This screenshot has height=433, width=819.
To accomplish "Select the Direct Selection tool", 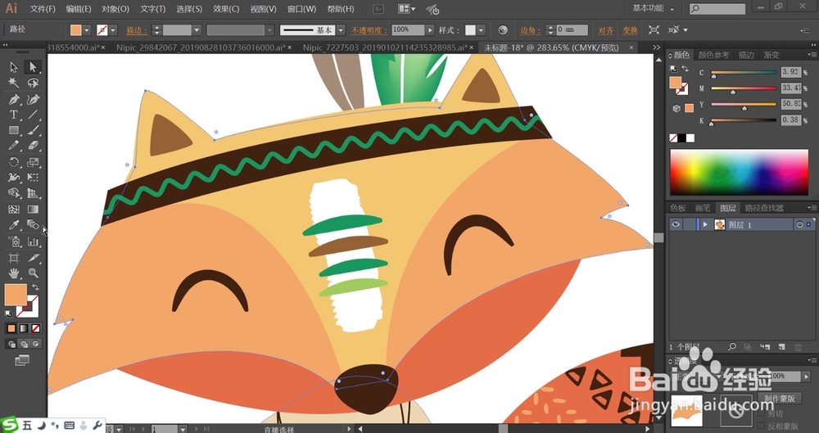I will [x=33, y=67].
